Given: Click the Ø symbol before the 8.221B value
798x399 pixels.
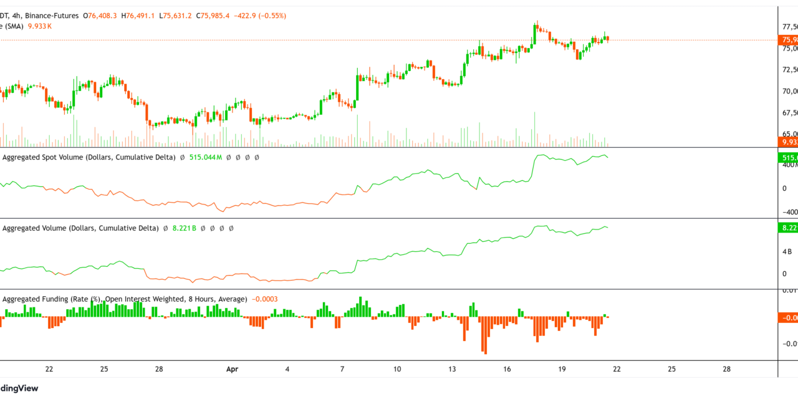Looking at the screenshot, I should (165, 228).
